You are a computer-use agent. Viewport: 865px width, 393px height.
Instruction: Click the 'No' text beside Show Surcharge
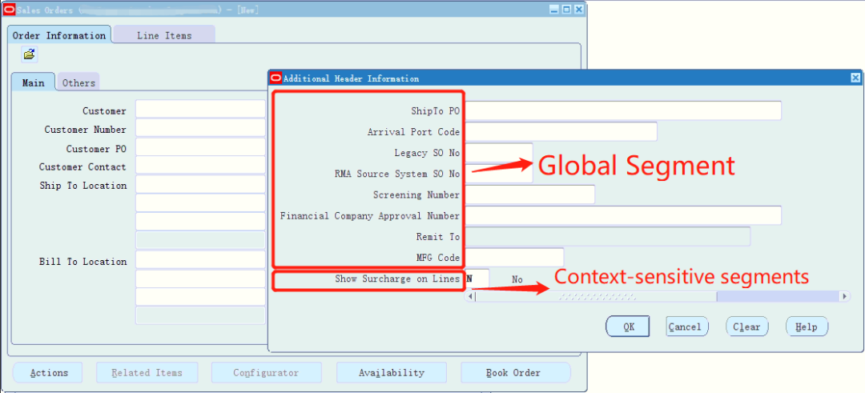(x=517, y=279)
